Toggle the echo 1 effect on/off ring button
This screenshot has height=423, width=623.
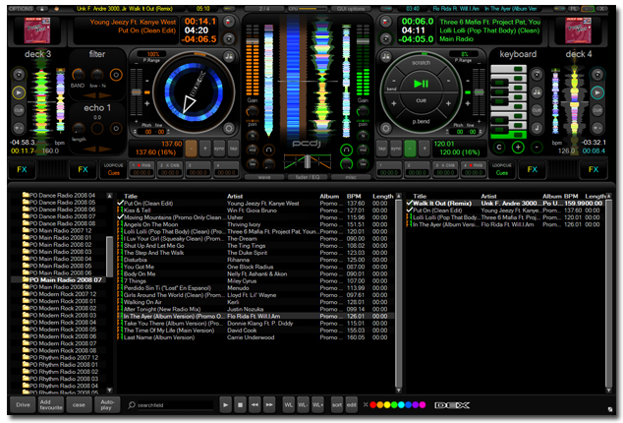coord(116,129)
